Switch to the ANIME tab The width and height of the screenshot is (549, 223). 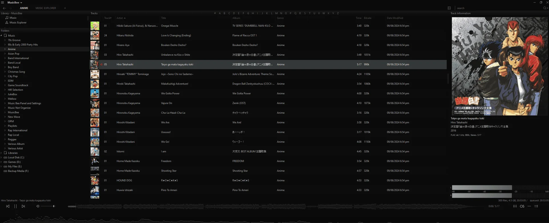[x=24, y=8]
